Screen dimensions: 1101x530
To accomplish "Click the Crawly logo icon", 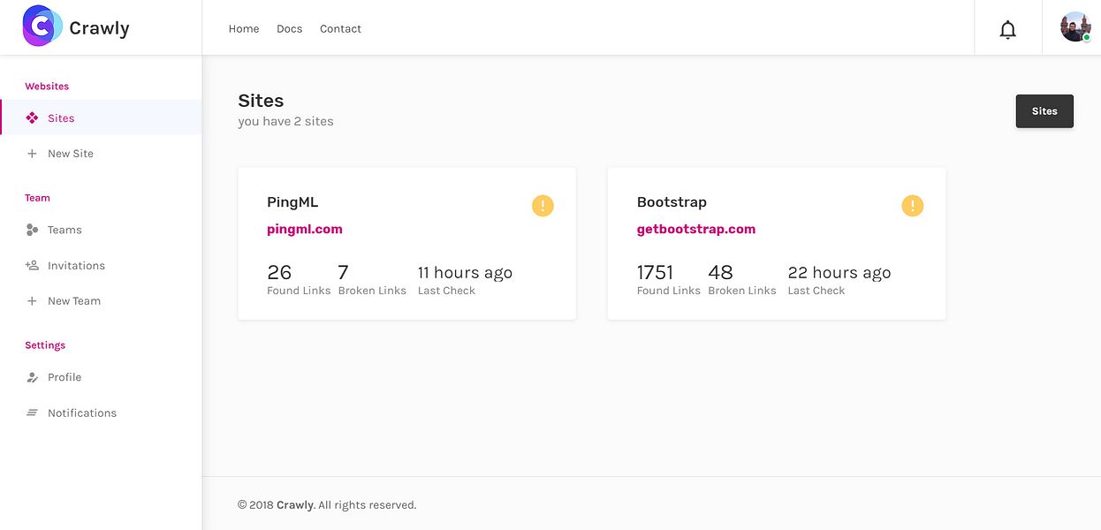I will pyautogui.click(x=42, y=26).
